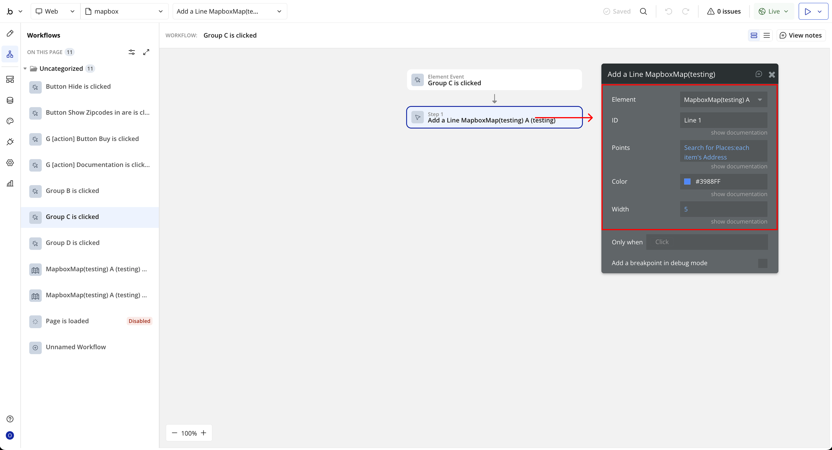Click the blue color swatch #3988FF
Viewport: 832px width, 450px height.
pyautogui.click(x=687, y=182)
